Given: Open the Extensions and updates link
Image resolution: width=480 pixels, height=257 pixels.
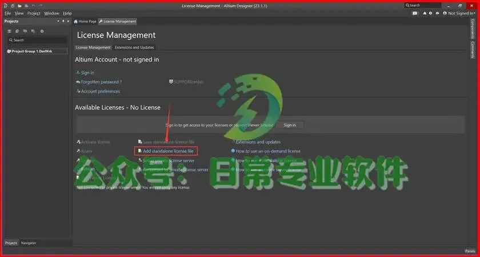Looking at the screenshot, I should [258, 142].
